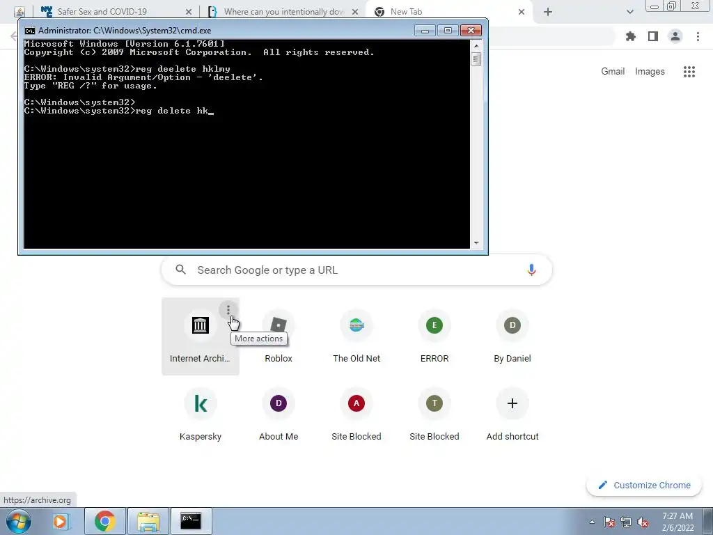Close the Safer Sex and COVID-19 tab
Image resolution: width=713 pixels, height=535 pixels.
[x=189, y=12]
